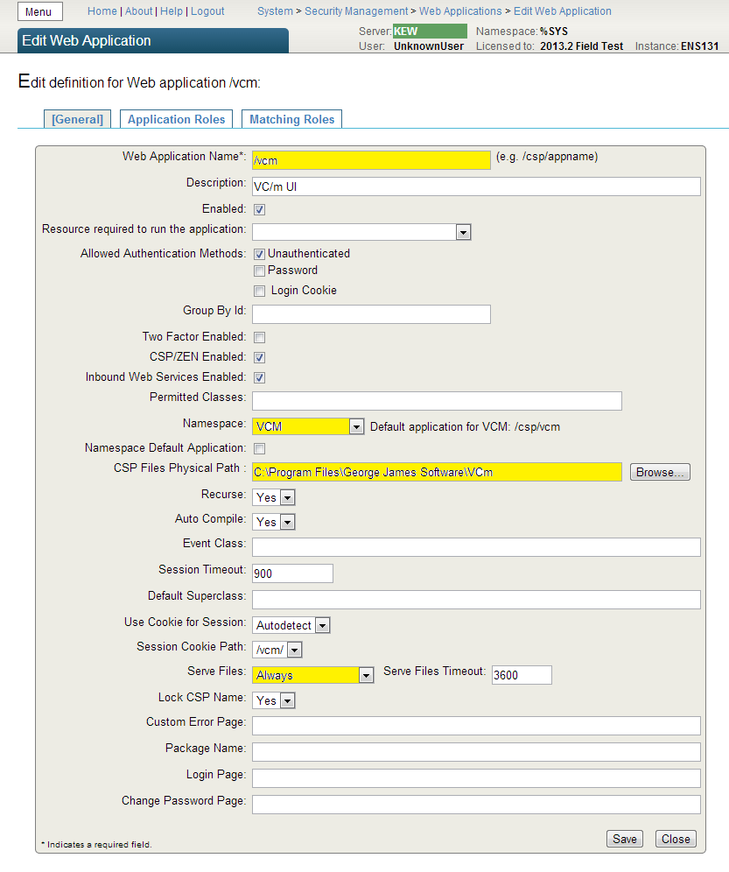Enable Password authentication checkbox
Image resolution: width=729 pixels, height=872 pixels.
pos(259,271)
